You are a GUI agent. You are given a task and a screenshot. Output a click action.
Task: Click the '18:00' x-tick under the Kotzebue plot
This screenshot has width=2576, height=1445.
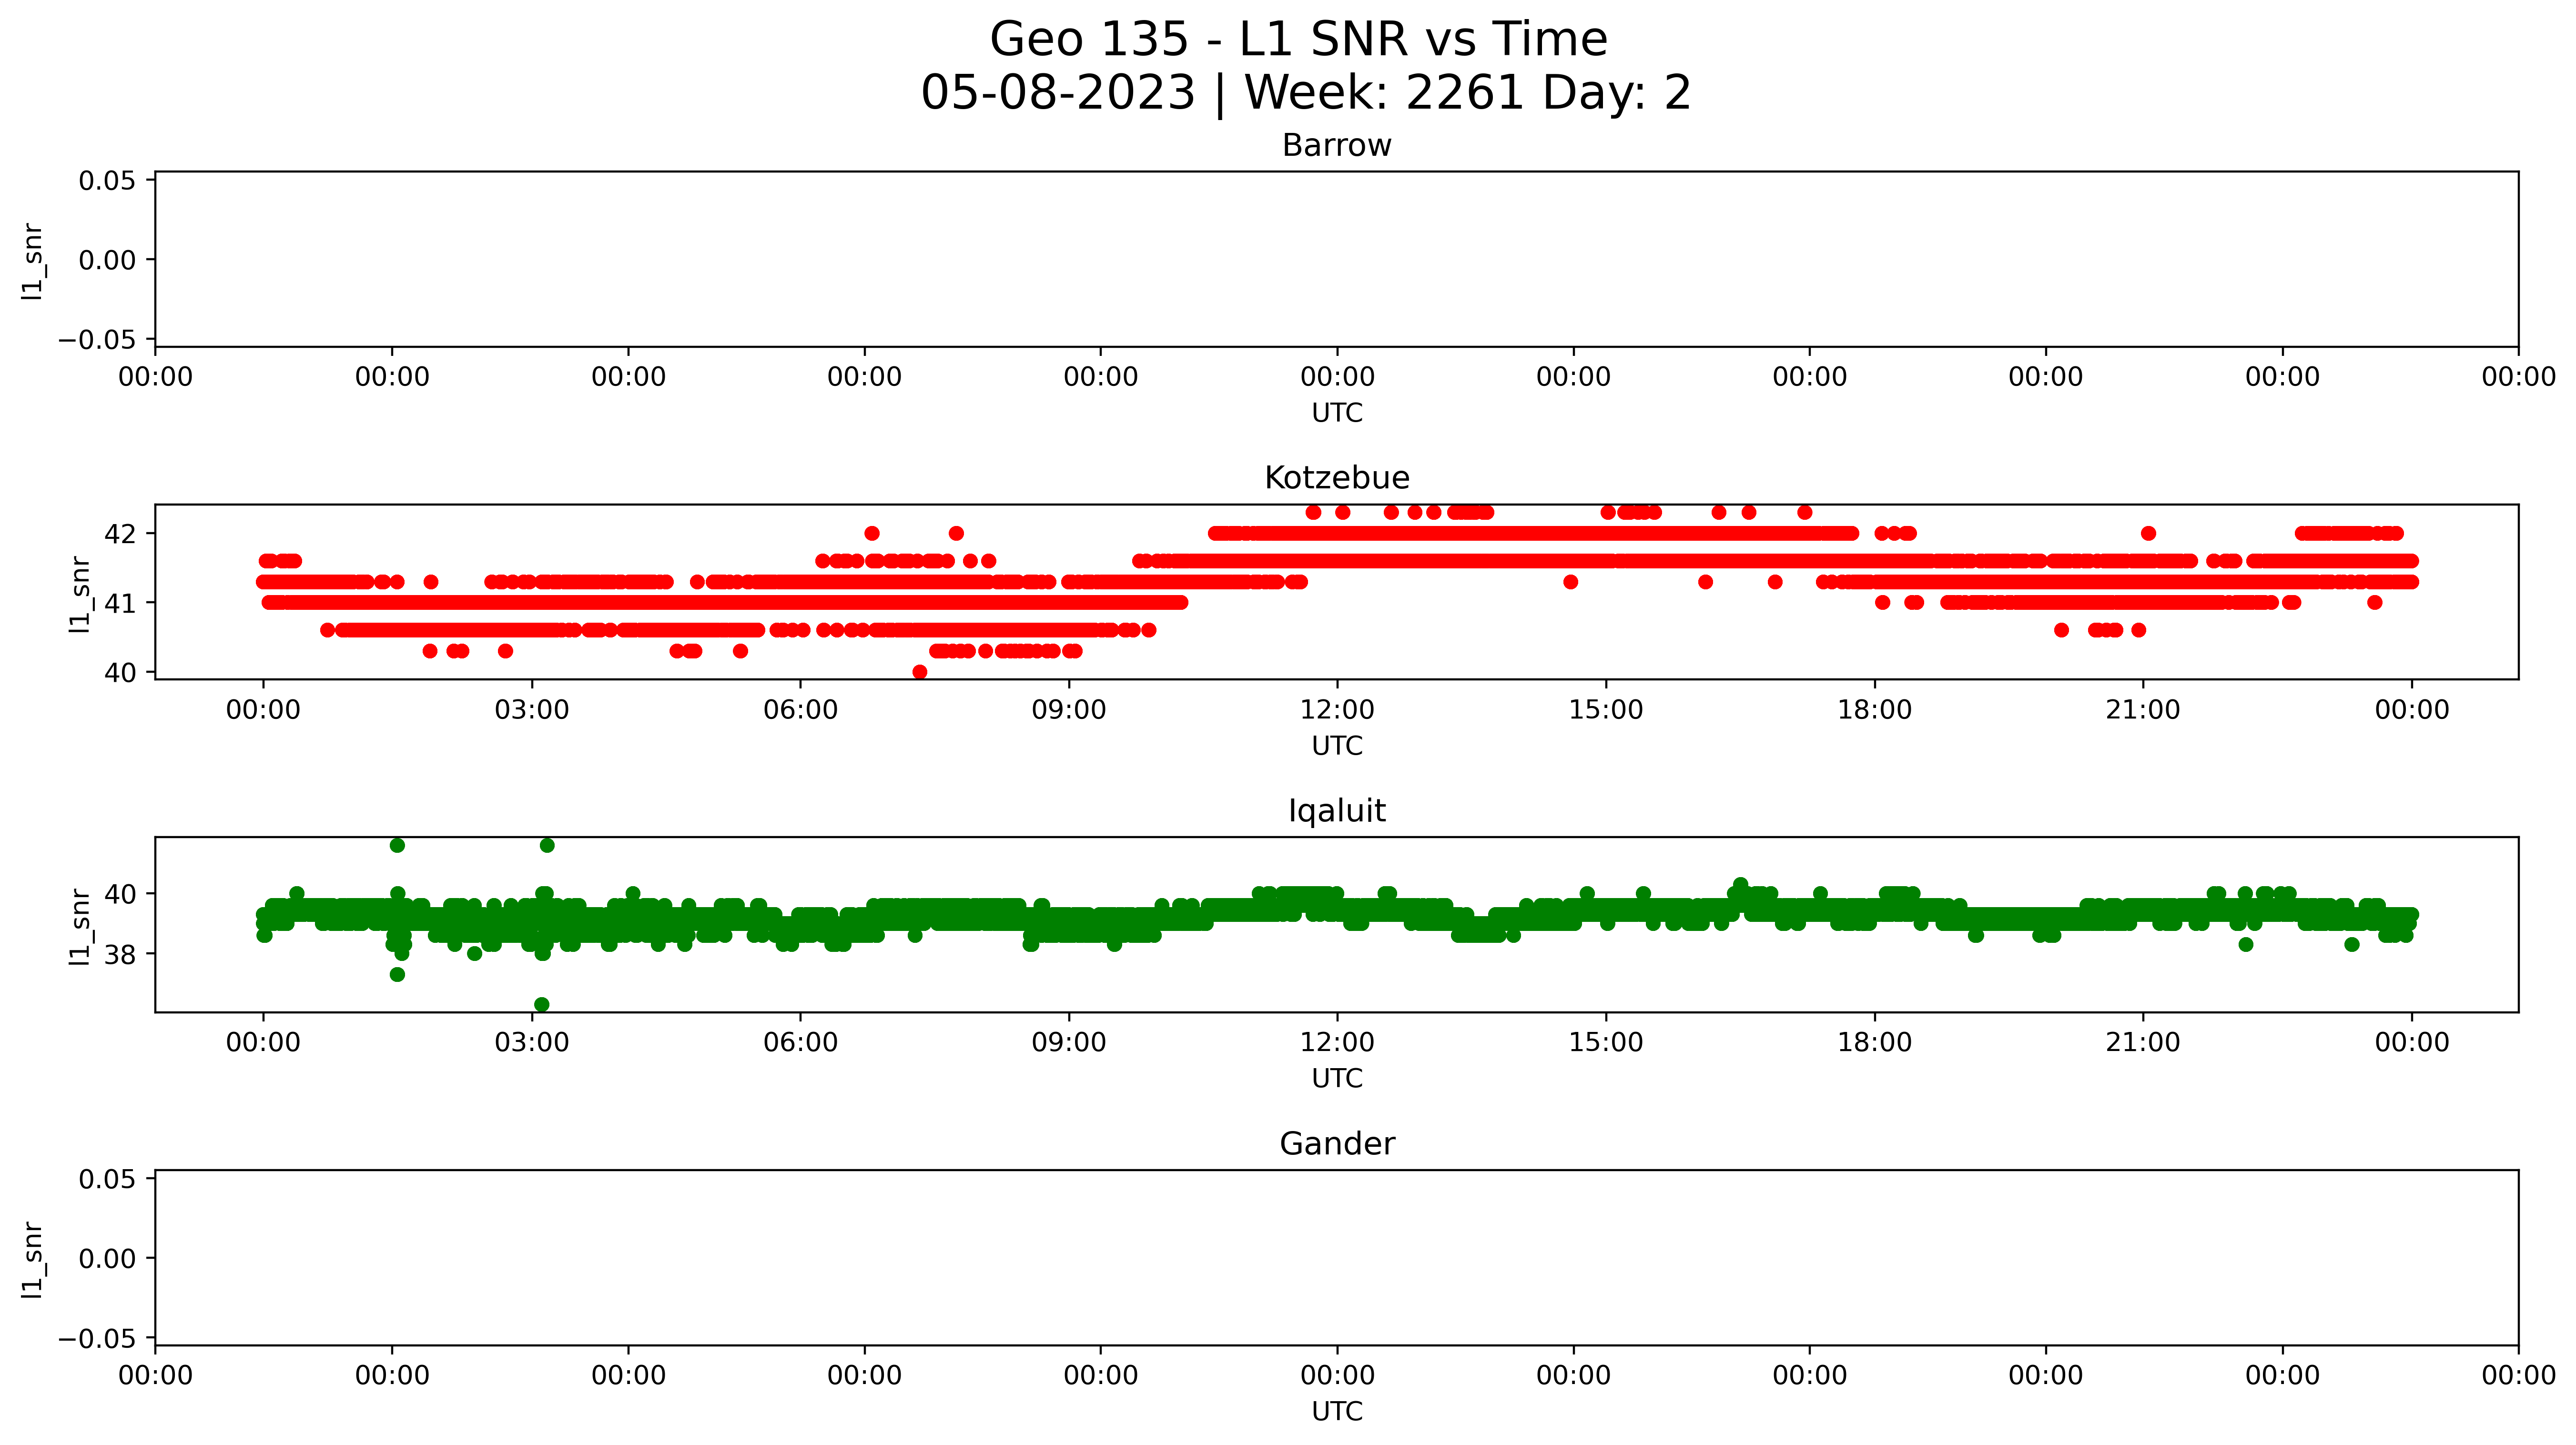(1874, 711)
